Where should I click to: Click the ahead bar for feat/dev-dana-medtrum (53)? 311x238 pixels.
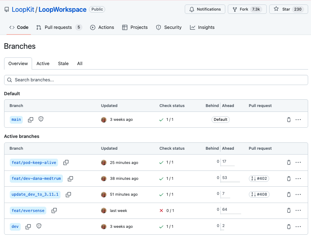click(231, 182)
